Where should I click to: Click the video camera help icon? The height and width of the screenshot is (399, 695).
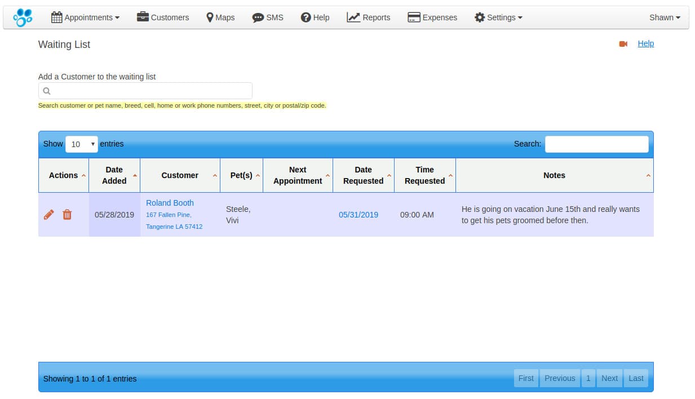[x=622, y=43]
